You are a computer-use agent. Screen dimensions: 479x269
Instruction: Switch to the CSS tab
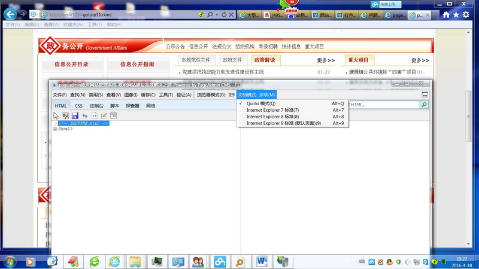pyautogui.click(x=78, y=106)
